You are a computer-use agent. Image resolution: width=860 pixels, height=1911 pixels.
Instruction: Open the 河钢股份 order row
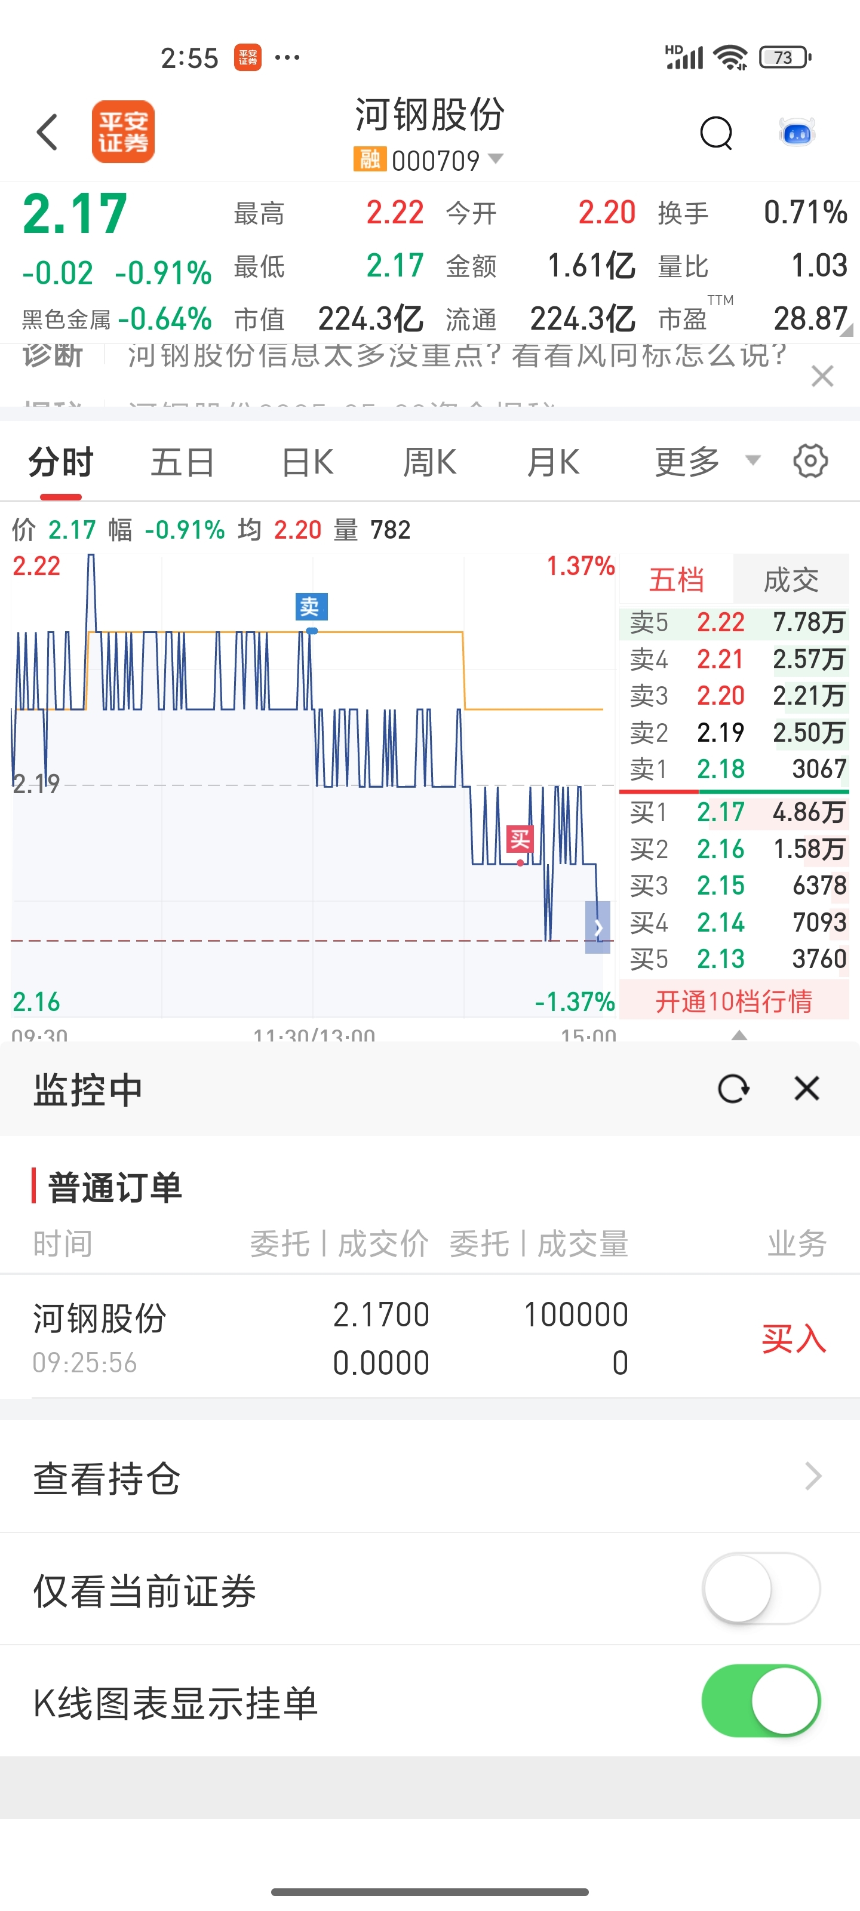429,1337
